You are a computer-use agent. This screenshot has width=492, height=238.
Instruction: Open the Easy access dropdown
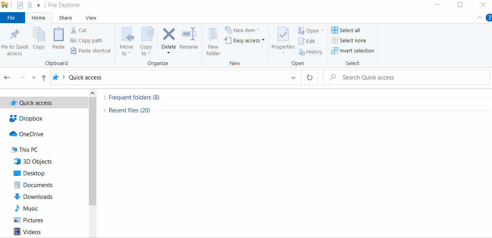tap(245, 40)
